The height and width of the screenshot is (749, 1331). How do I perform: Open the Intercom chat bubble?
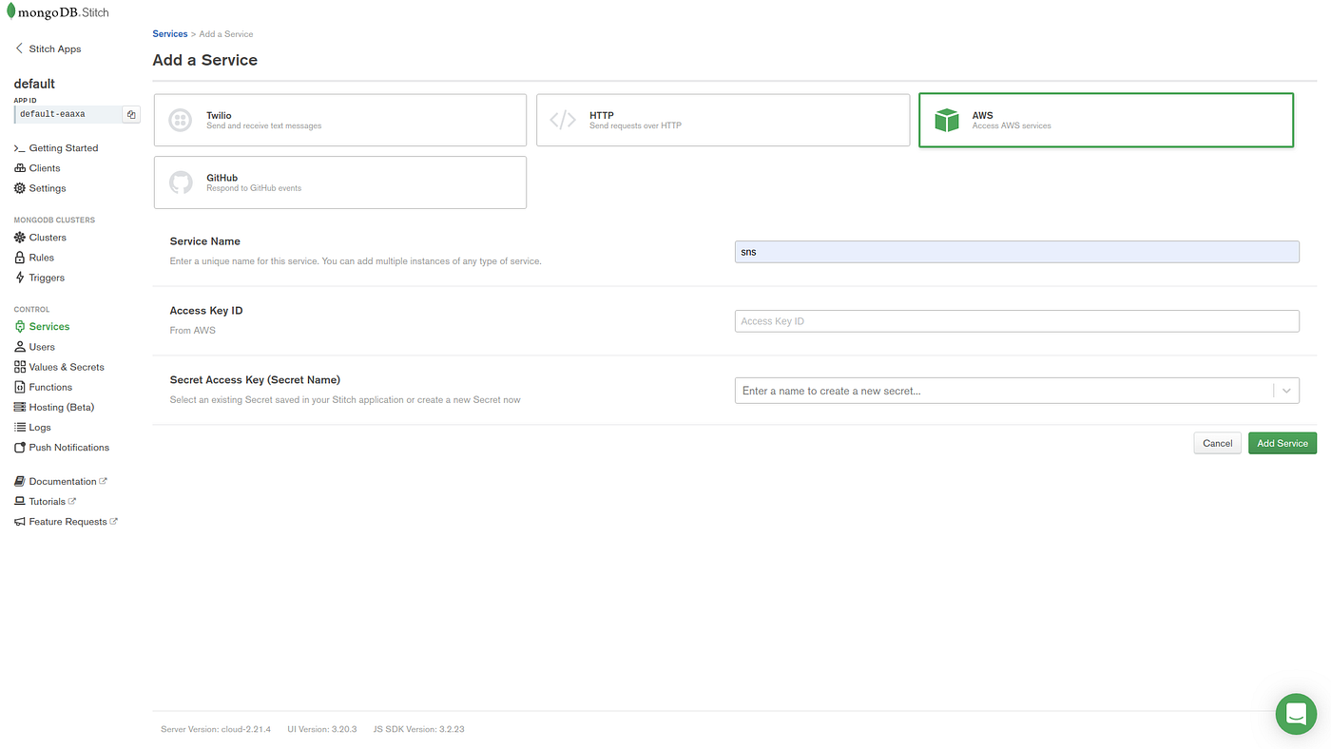pos(1295,712)
